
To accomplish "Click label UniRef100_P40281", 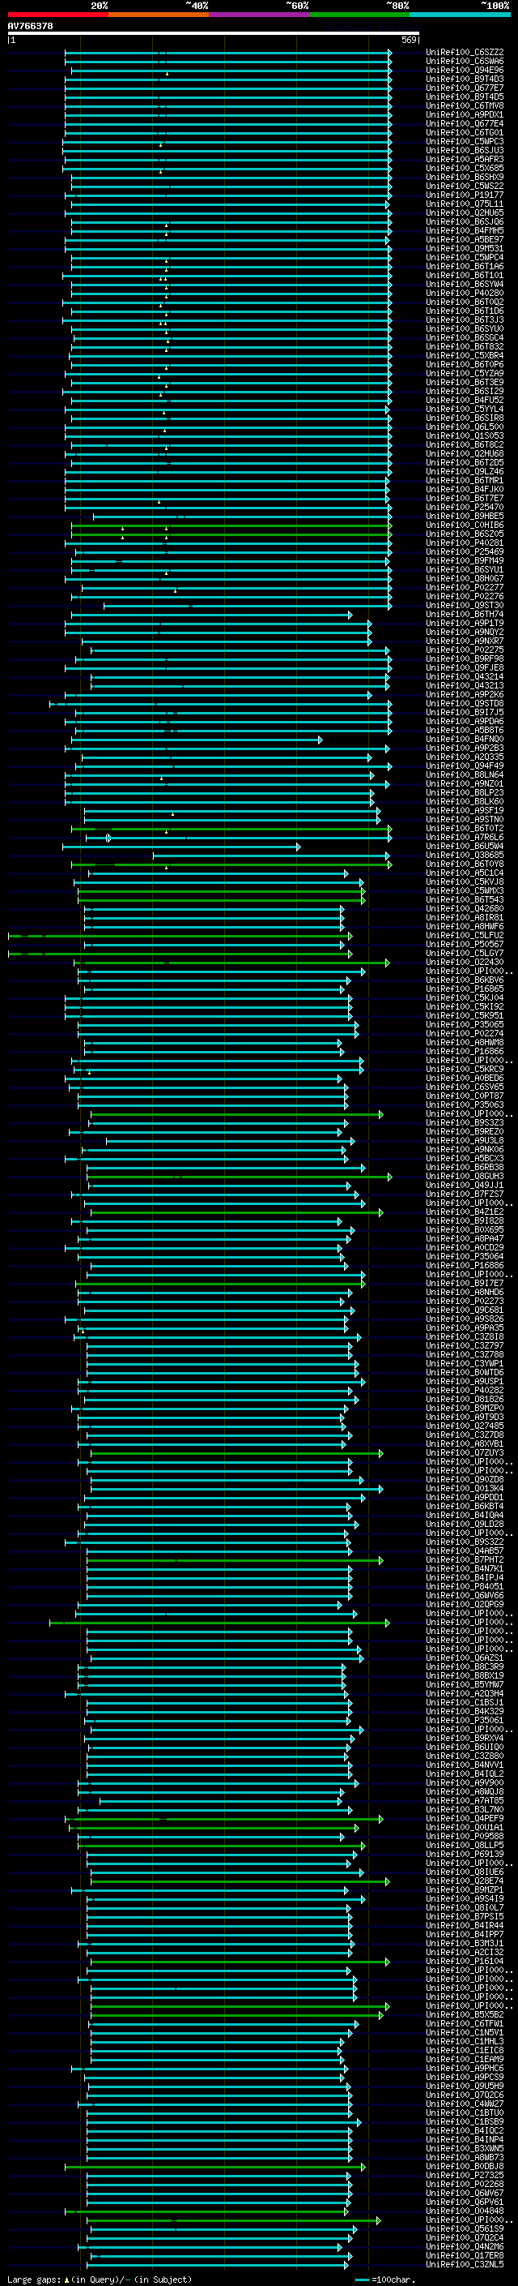I will pos(465,543).
